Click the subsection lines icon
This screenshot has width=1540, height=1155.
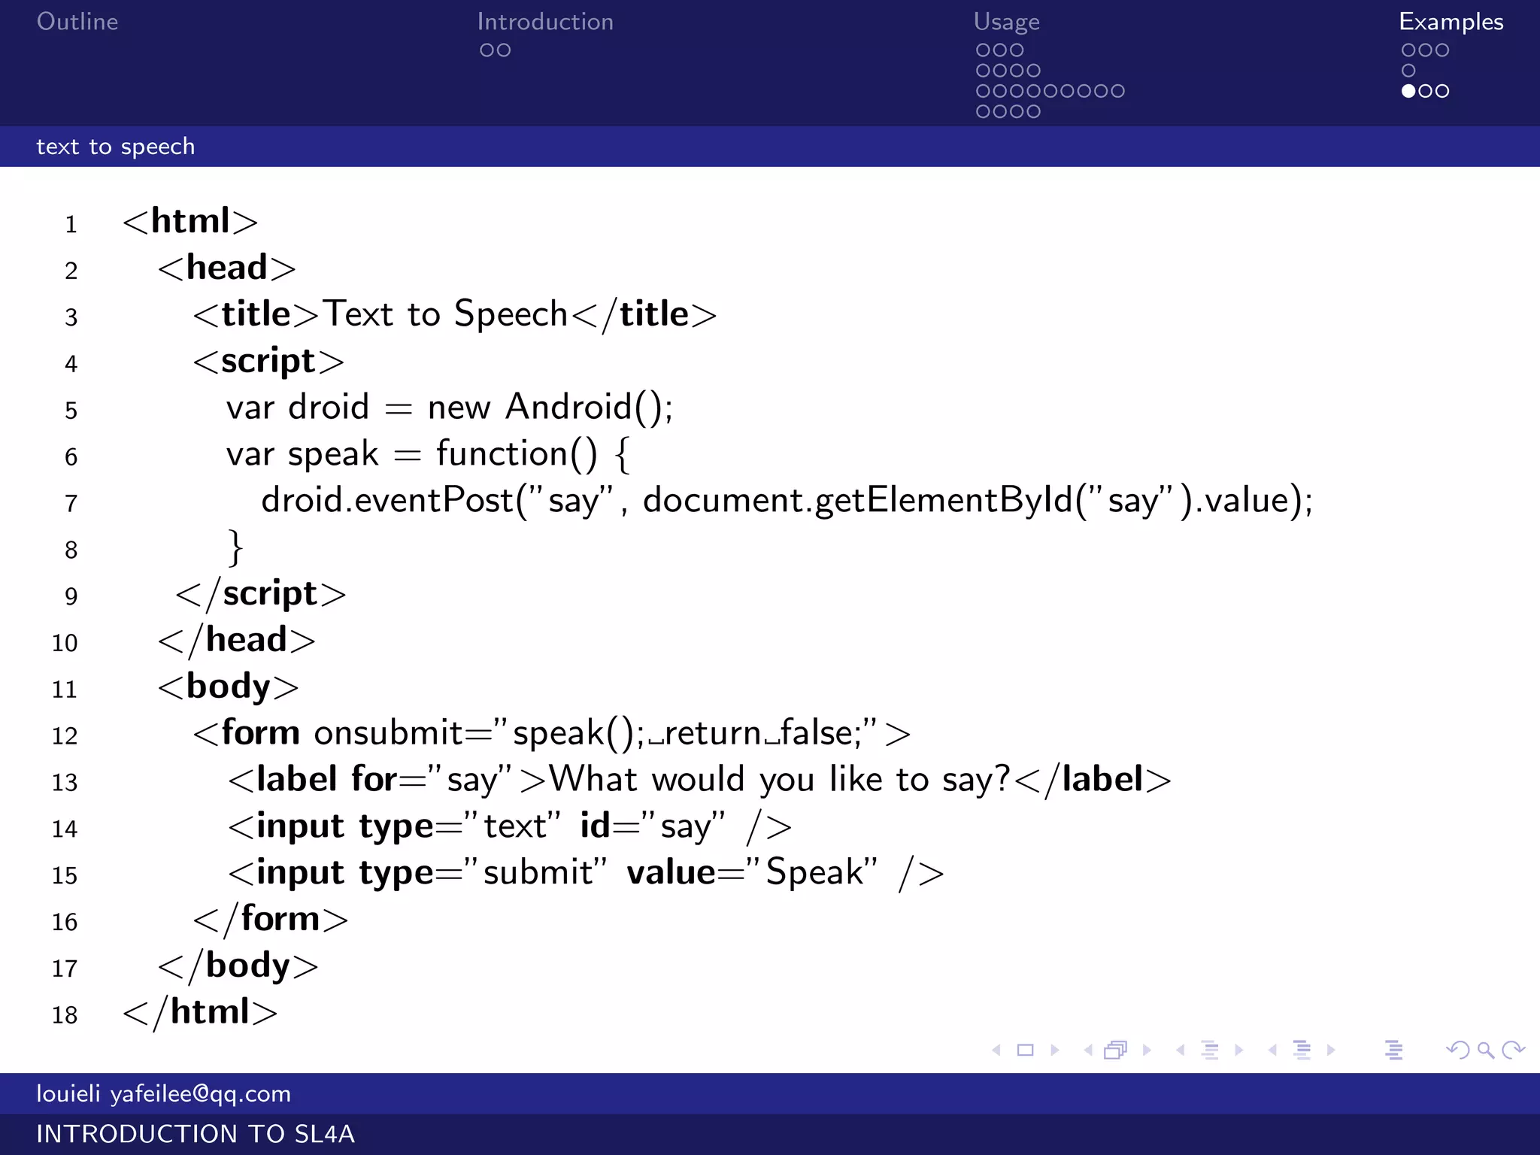(x=1210, y=1050)
